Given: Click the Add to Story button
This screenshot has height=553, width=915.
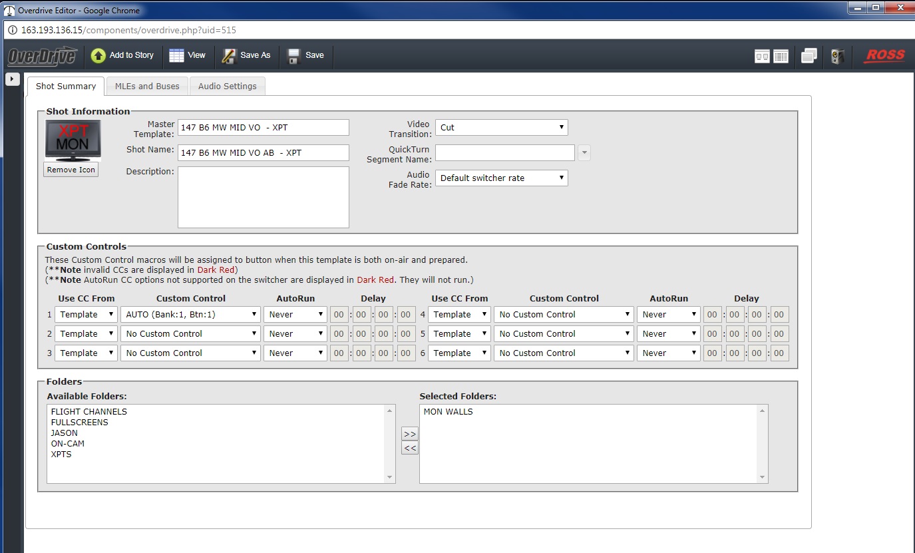Looking at the screenshot, I should (x=122, y=55).
